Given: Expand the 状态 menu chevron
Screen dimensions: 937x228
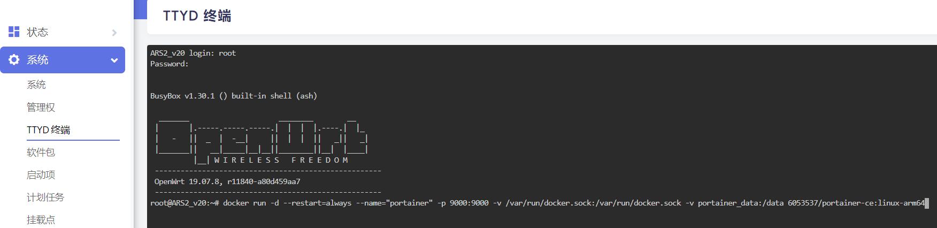Looking at the screenshot, I should (114, 33).
